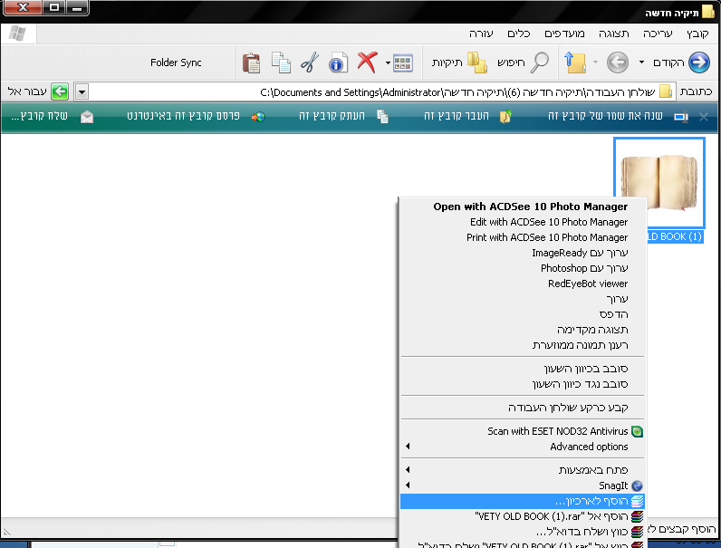Click the blue Back (הקודם) arrow
The height and width of the screenshot is (548, 721).
[x=698, y=62]
